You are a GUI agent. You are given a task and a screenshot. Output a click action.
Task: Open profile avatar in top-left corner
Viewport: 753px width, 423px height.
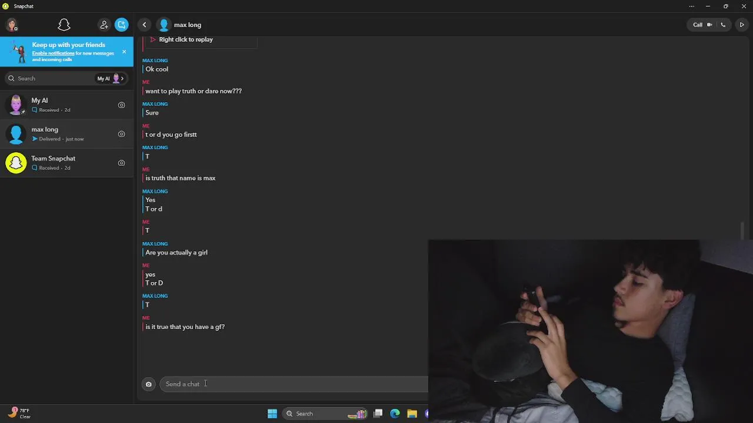click(12, 25)
